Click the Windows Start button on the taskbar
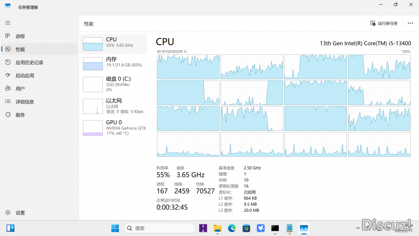Screen dimensions: 419x236 click(x=115, y=228)
